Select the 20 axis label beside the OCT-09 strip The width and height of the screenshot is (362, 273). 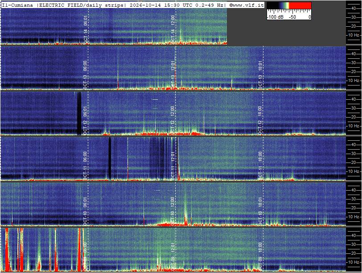pos(354,253)
